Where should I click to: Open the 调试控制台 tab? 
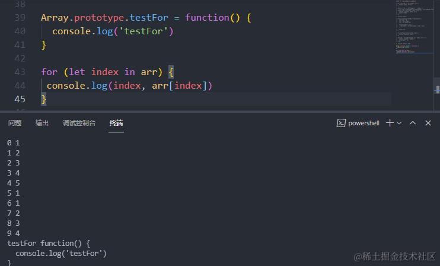pos(79,123)
